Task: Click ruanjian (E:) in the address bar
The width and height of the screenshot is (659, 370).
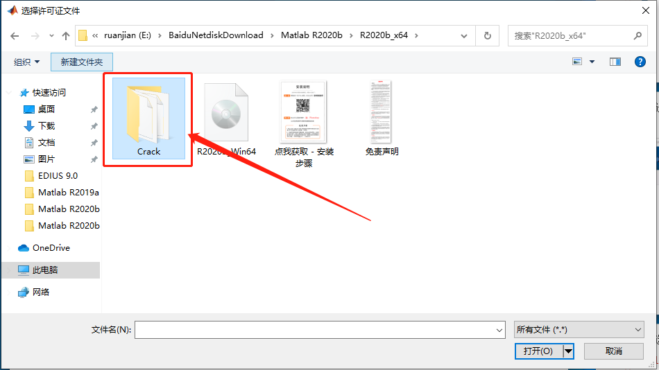Action: (x=128, y=35)
